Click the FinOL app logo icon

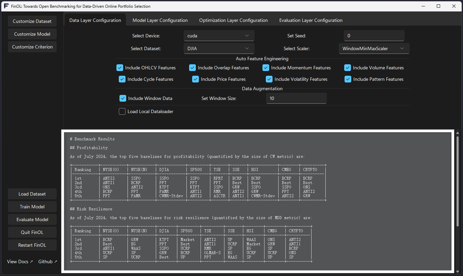tap(6, 6)
